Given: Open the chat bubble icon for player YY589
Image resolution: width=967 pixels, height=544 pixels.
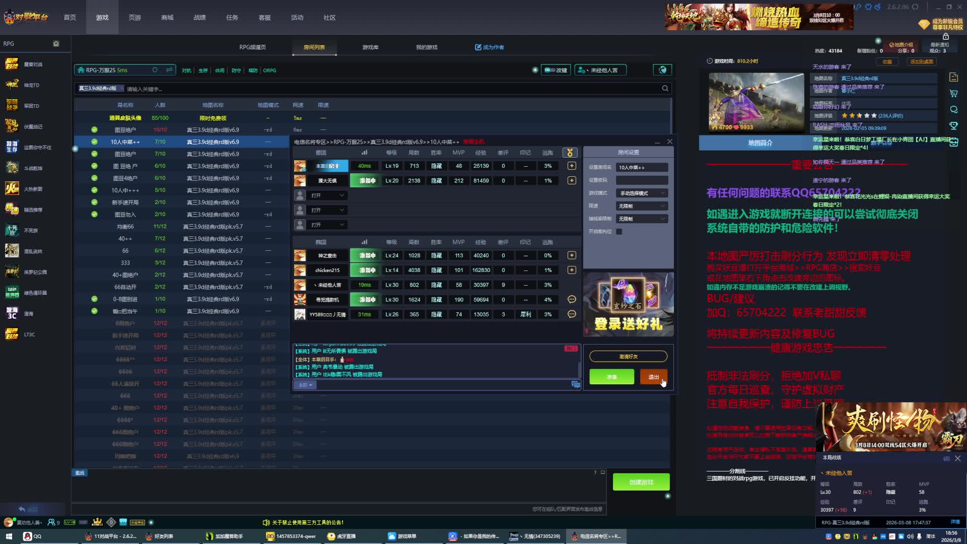Looking at the screenshot, I should pyautogui.click(x=572, y=314).
